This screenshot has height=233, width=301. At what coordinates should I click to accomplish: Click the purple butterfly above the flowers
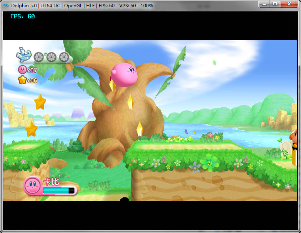pyautogui.click(x=186, y=131)
